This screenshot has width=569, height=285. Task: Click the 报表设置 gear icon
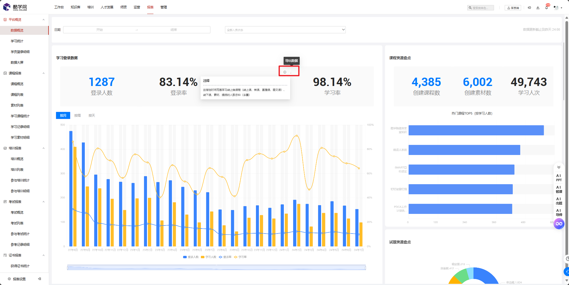click(x=9, y=279)
